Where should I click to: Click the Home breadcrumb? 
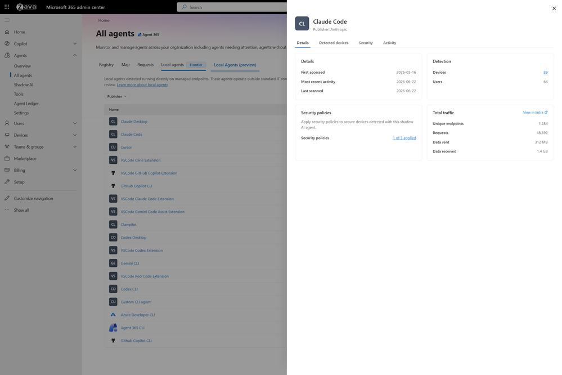(x=104, y=20)
